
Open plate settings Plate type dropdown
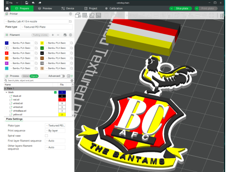55,126
